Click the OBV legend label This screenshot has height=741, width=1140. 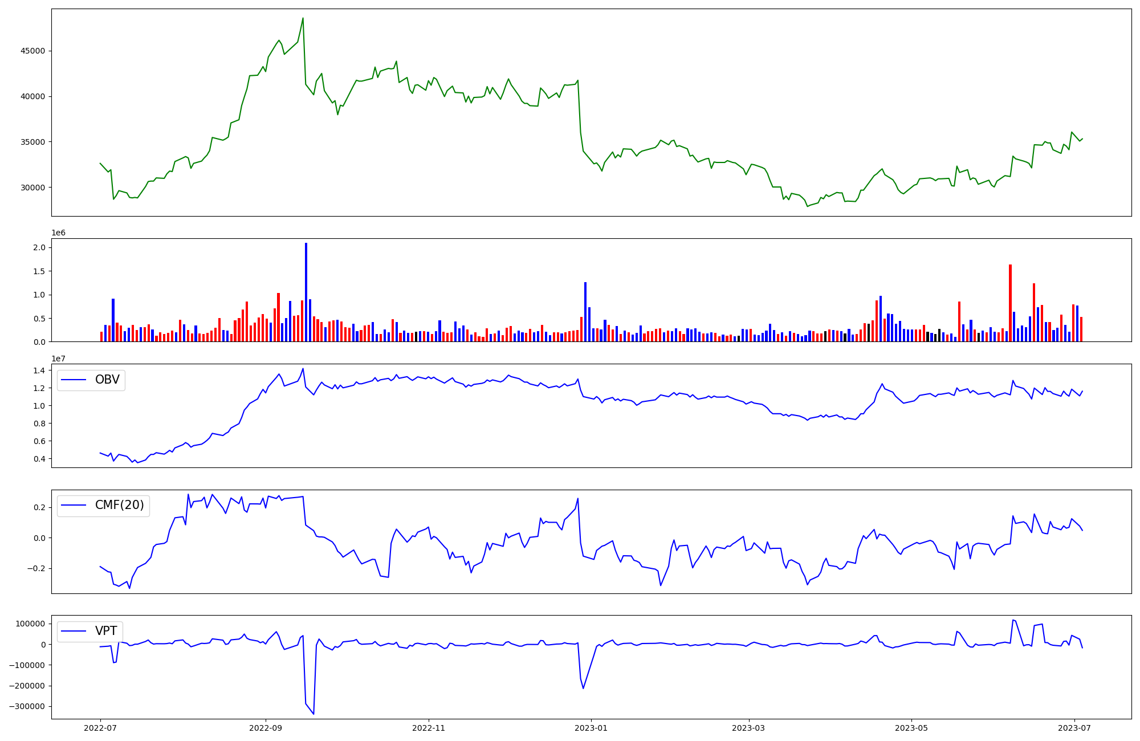click(x=107, y=380)
